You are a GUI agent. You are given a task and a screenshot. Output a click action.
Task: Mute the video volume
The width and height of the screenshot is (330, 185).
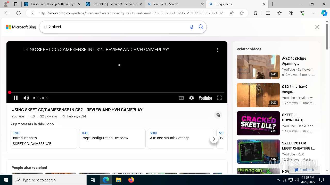pyautogui.click(x=26, y=98)
